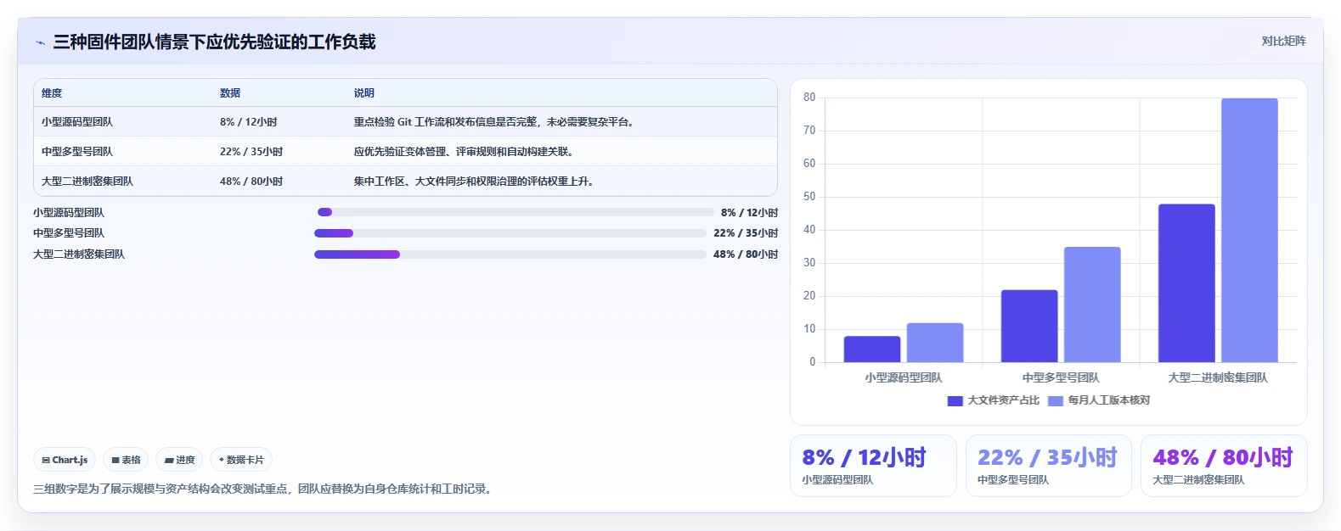This screenshot has width=1341, height=531.
Task: Click the 说明 column header
Action: [x=364, y=93]
